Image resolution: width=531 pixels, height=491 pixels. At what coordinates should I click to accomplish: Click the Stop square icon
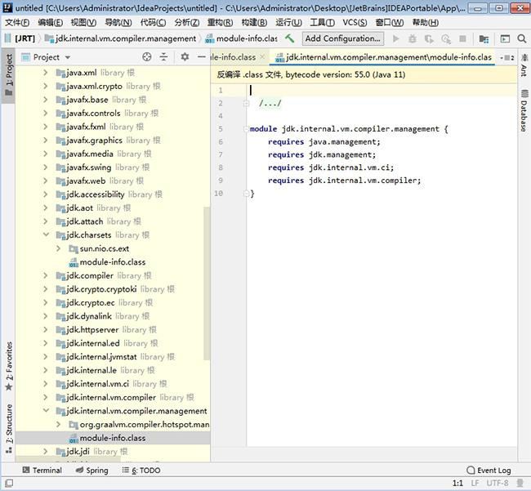coord(462,38)
